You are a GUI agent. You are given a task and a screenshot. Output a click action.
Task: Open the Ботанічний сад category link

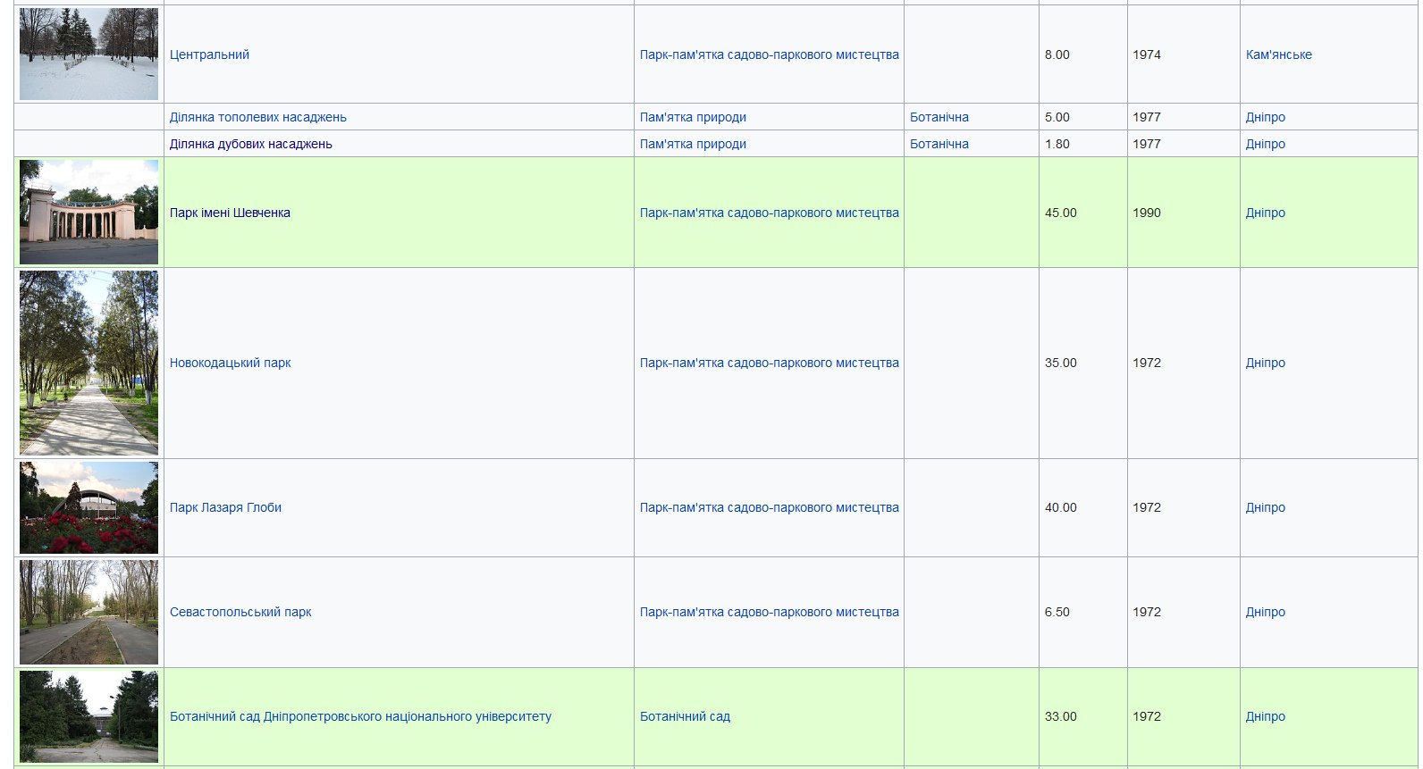click(x=685, y=716)
